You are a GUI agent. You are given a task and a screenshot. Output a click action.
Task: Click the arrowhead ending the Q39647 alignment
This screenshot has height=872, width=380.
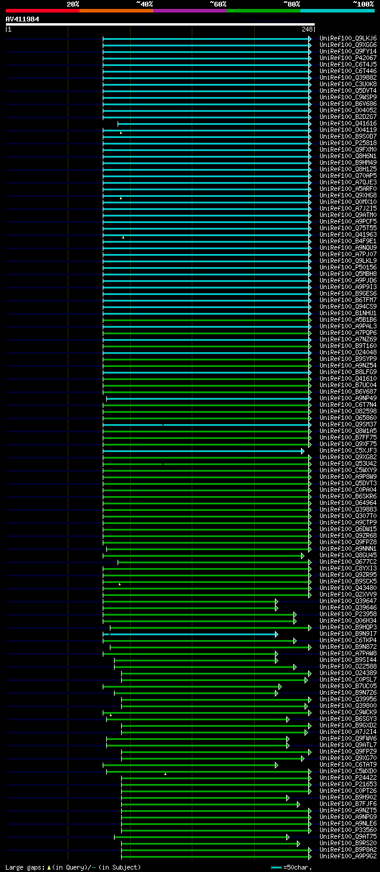tap(276, 601)
